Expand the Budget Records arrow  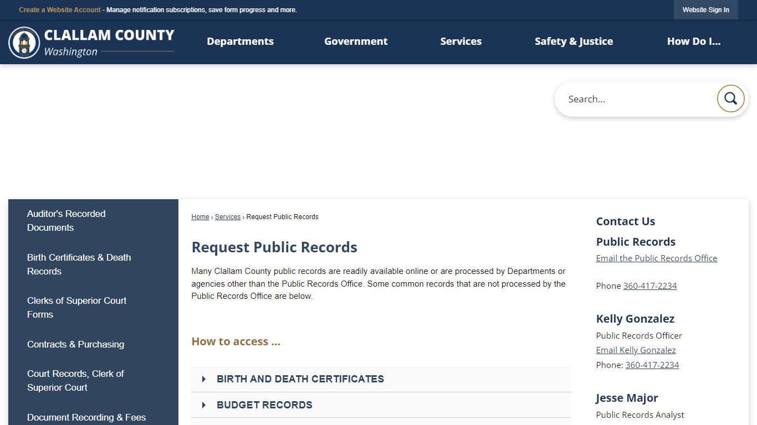coord(204,405)
